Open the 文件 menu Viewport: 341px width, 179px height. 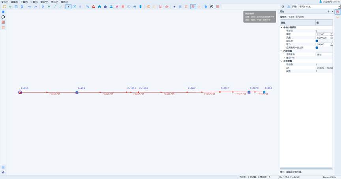(4, 2)
